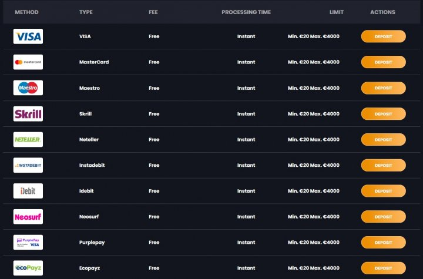Viewport: 423px width, 279px height.
Task: Click the VISA card logo
Action: 28,36
